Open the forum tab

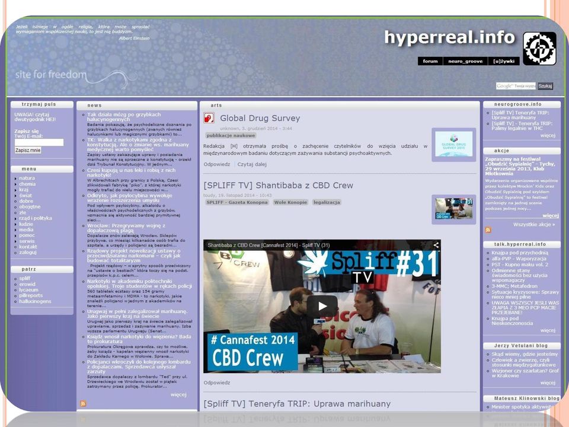tap(430, 61)
